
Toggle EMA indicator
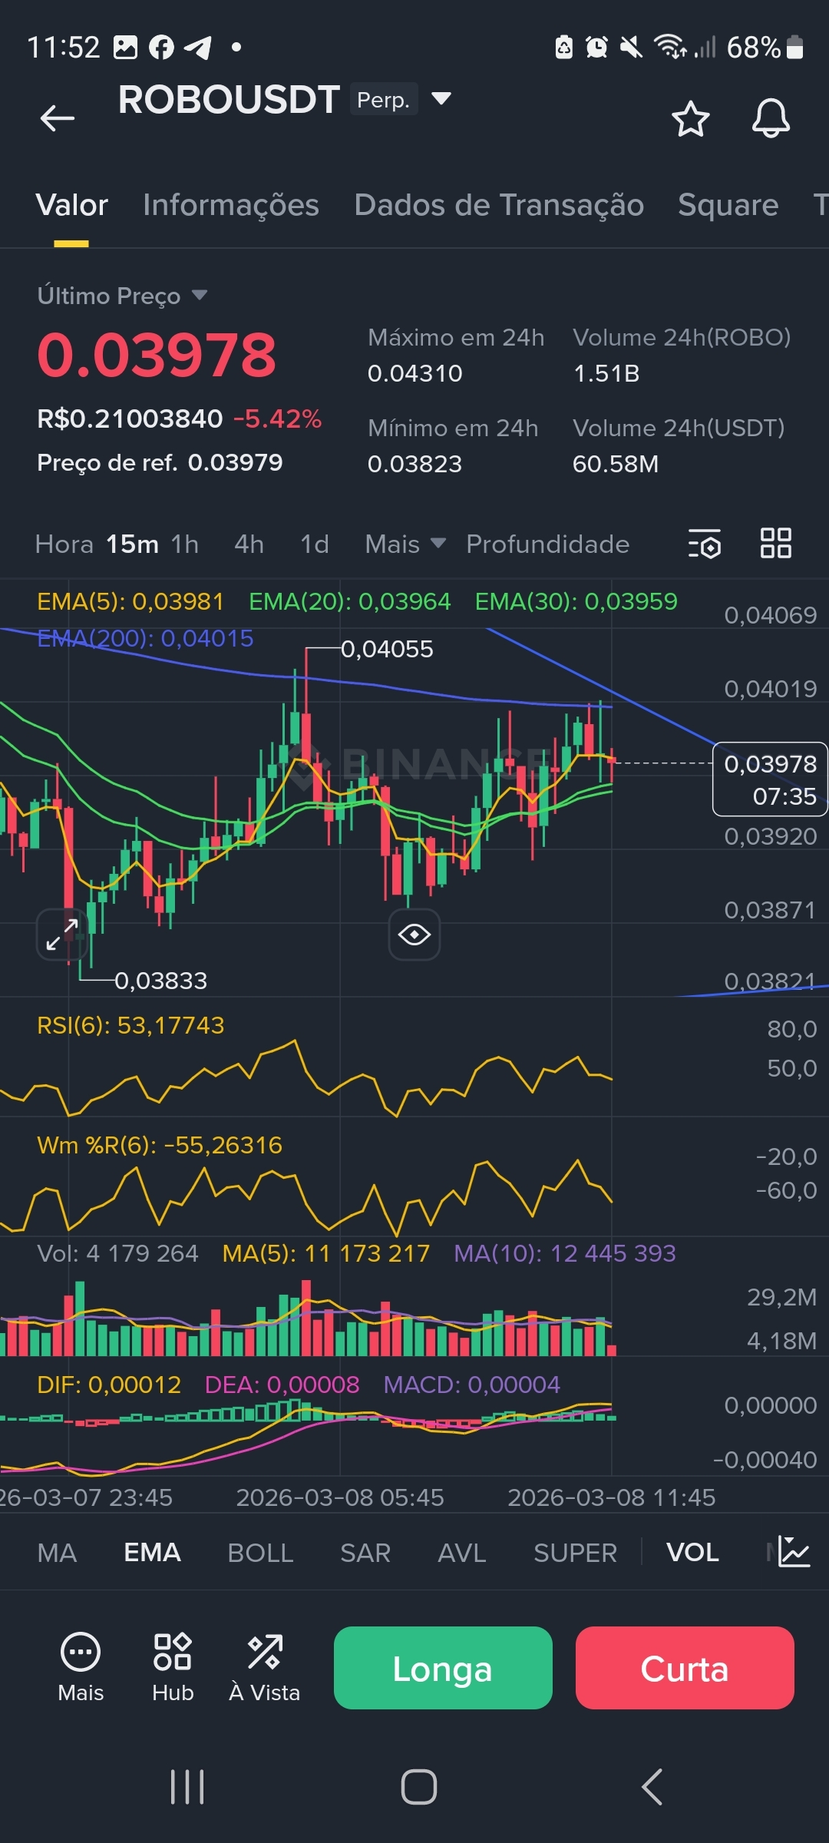[152, 1553]
